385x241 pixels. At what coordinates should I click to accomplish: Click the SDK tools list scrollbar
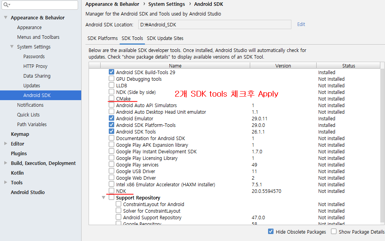(x=382, y=145)
